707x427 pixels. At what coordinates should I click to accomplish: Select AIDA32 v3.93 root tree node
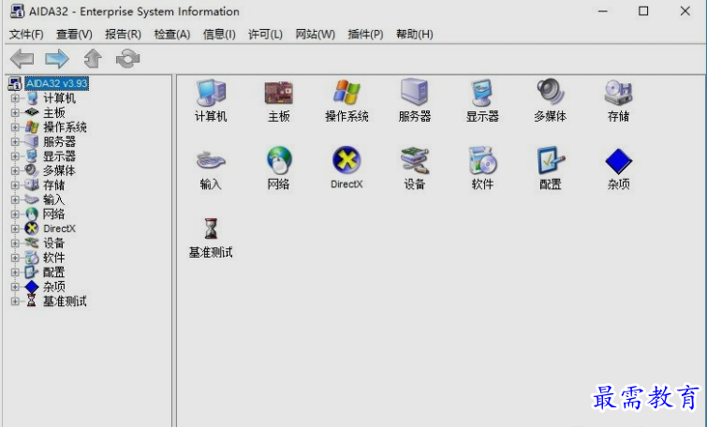pyautogui.click(x=56, y=83)
